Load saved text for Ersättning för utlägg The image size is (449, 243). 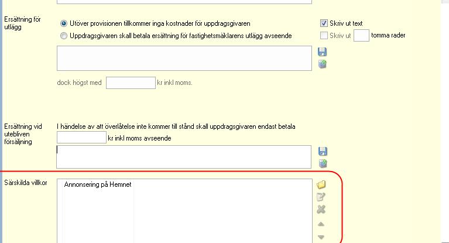pos(323,64)
